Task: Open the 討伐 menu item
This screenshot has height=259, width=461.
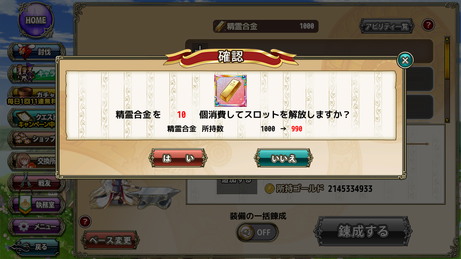Action: tap(37, 52)
